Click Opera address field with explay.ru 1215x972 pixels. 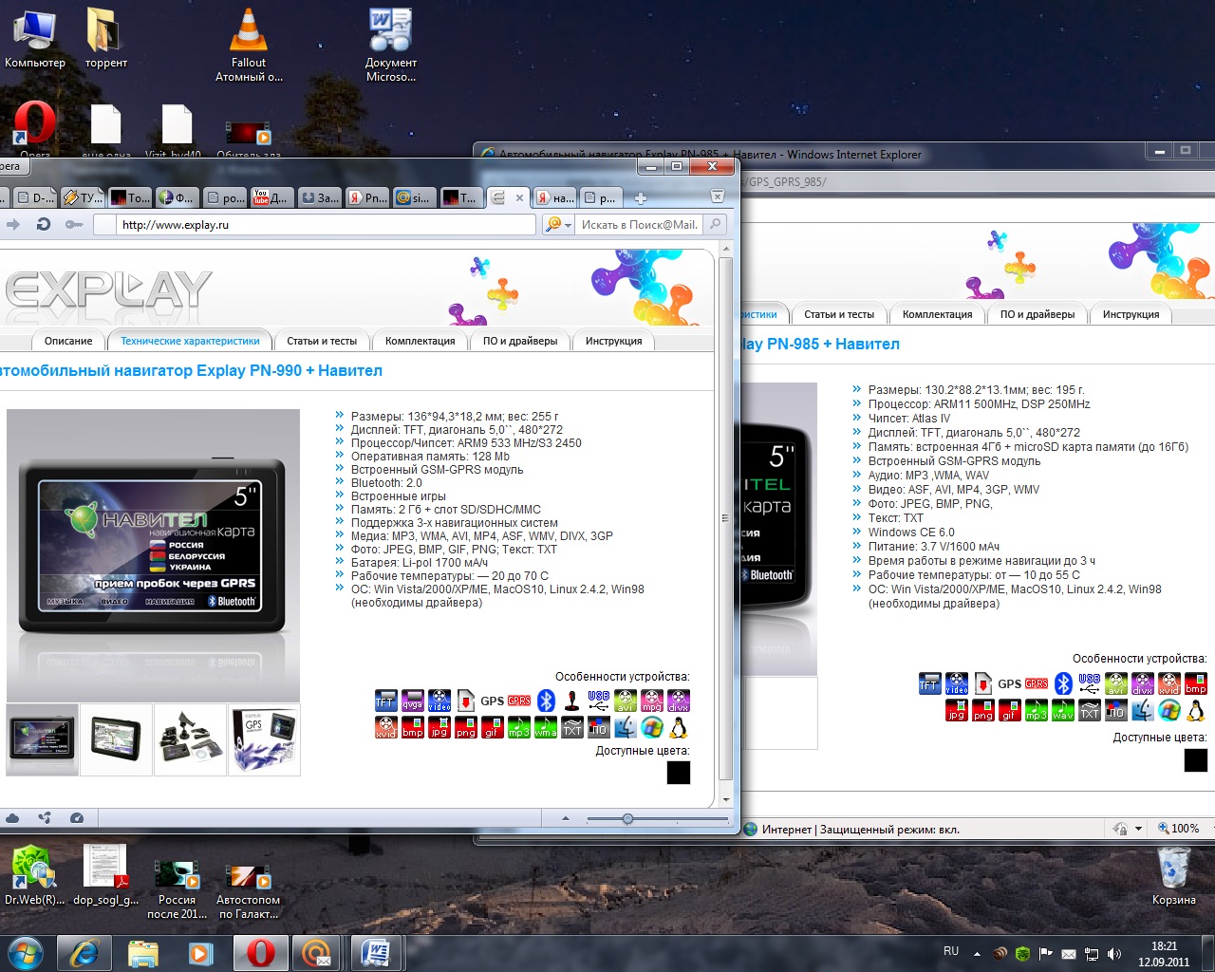(314, 225)
